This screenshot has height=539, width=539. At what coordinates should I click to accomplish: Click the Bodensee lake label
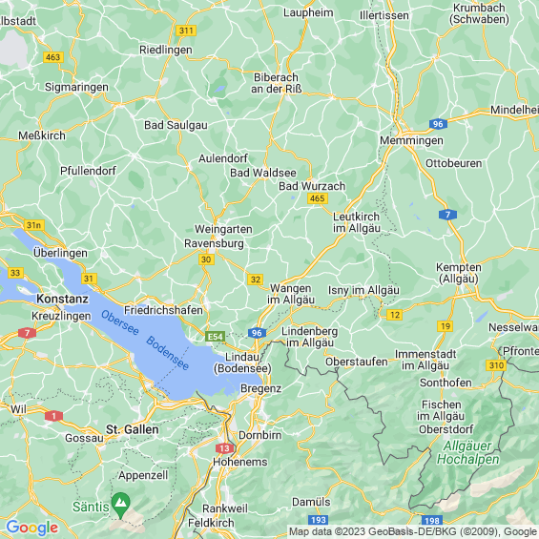click(167, 353)
